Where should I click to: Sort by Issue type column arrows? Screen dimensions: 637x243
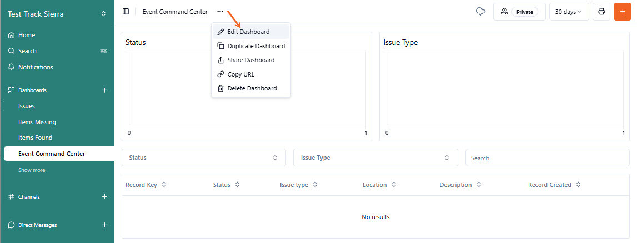(315, 185)
